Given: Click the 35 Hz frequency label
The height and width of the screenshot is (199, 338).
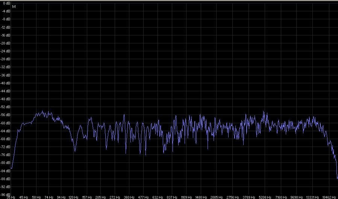Looking at the screenshot, I should (x=11, y=197).
